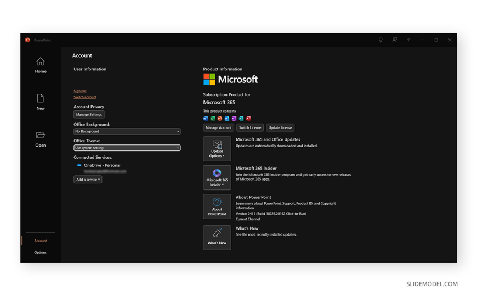This screenshot has width=477, height=296.
Task: Click the PowerPoint logo in title bar
Action: [x=27, y=40]
